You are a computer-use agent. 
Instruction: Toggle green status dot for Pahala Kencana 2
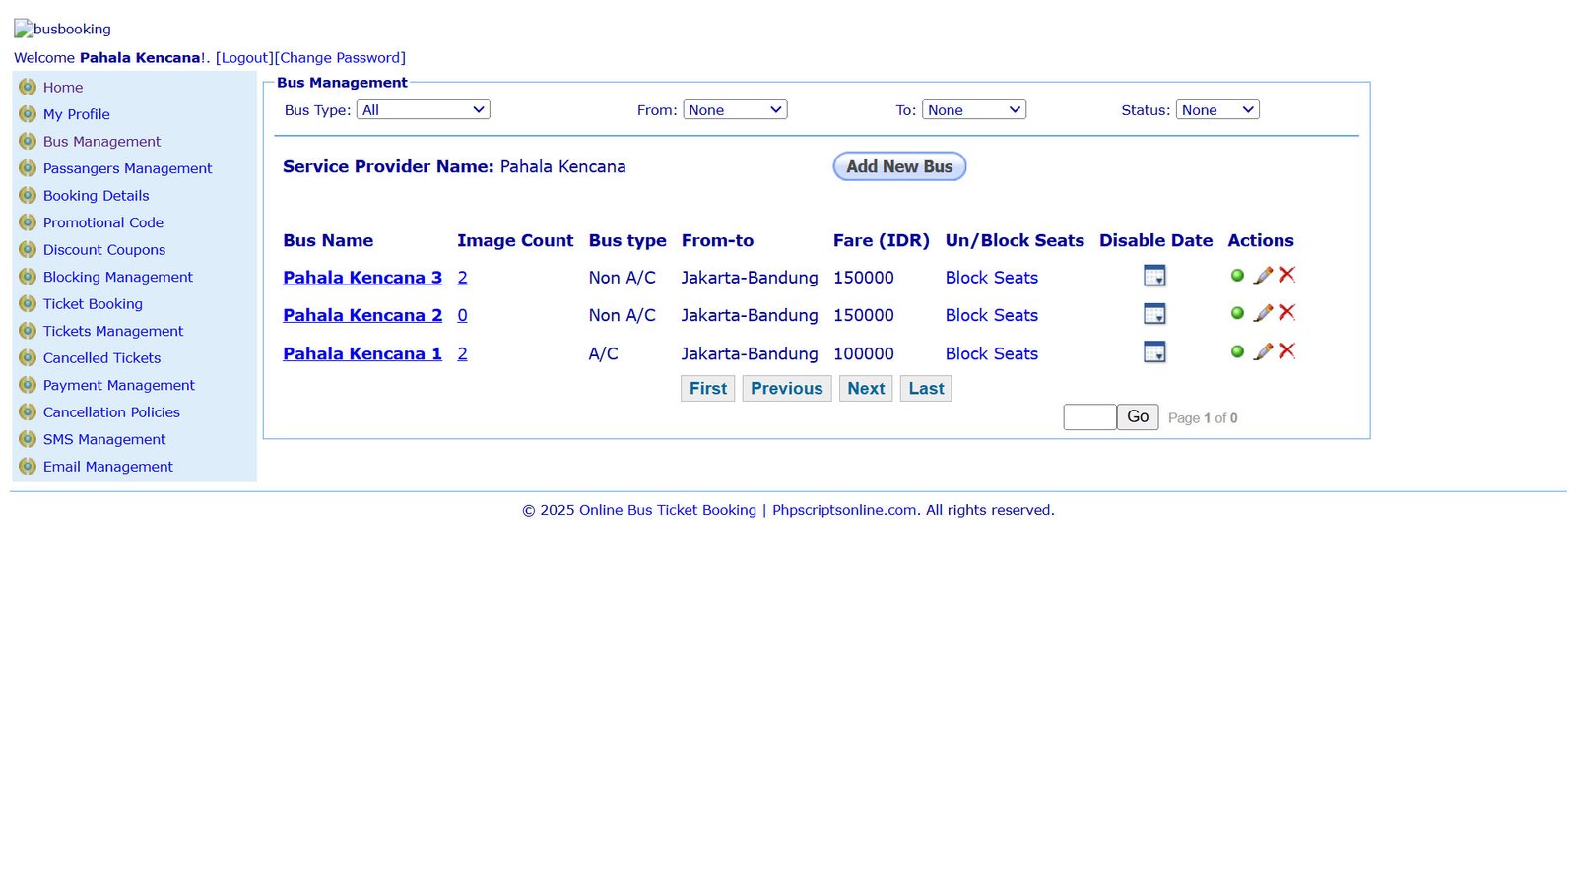[1237, 313]
